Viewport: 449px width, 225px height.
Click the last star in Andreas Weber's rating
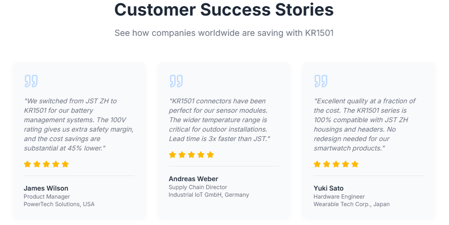pos(210,155)
